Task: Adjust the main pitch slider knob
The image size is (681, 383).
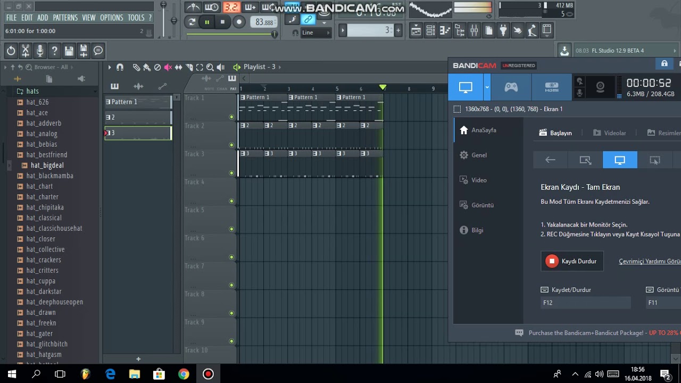Action: pyautogui.click(x=174, y=21)
